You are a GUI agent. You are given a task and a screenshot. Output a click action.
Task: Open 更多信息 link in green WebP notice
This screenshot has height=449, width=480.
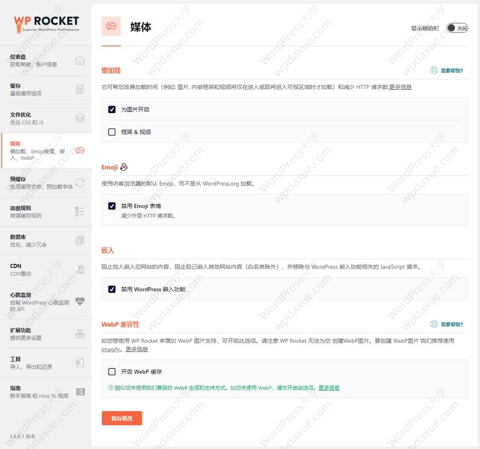click(x=329, y=388)
